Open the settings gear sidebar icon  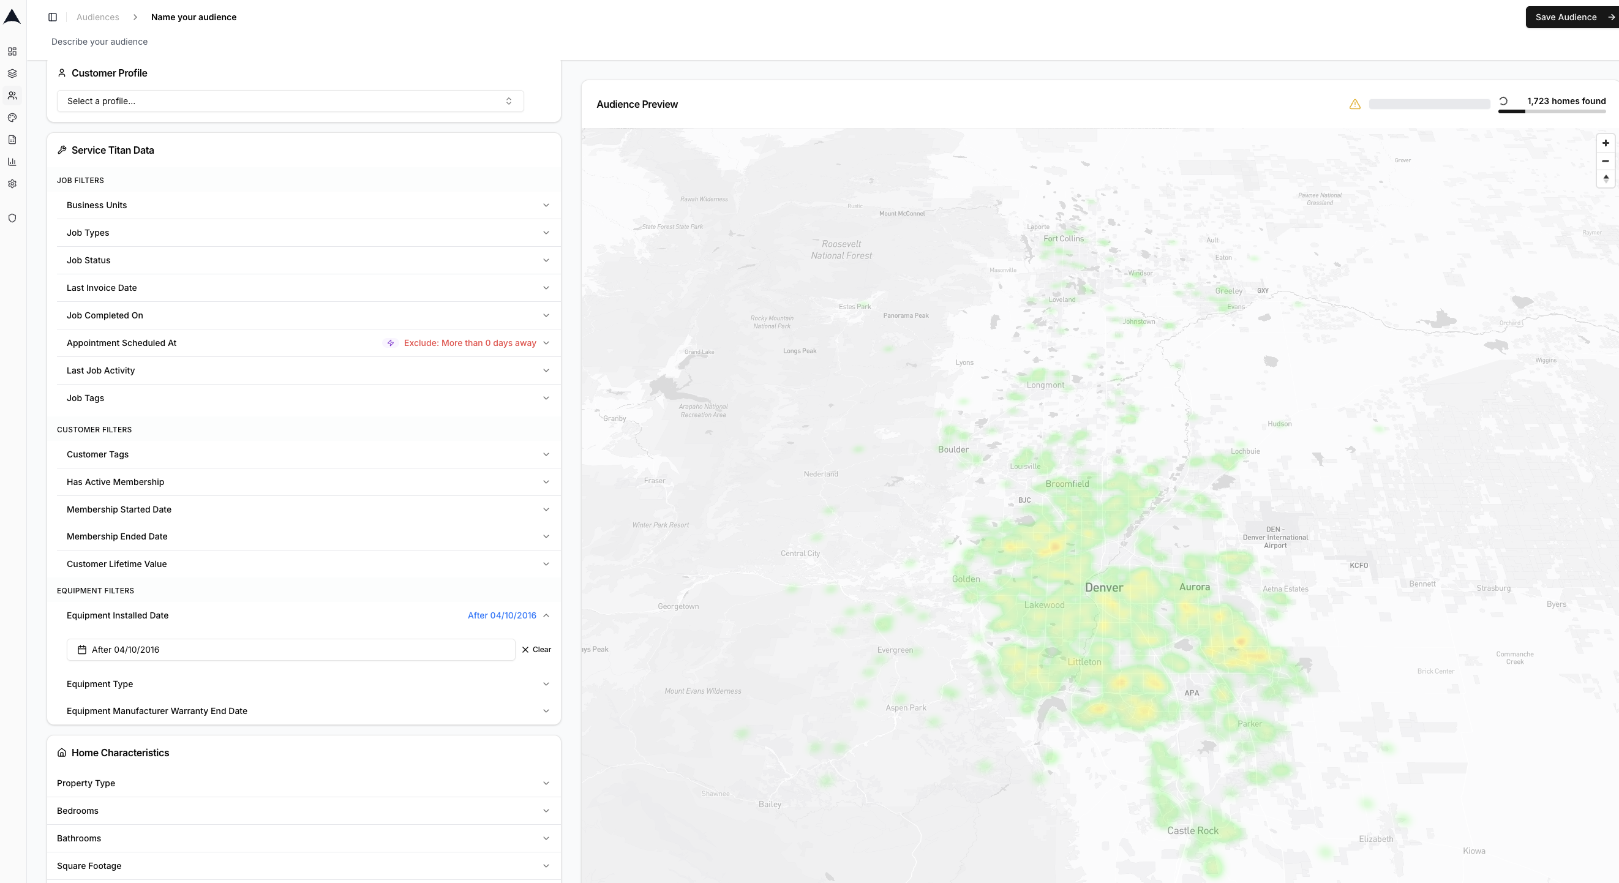tap(12, 184)
